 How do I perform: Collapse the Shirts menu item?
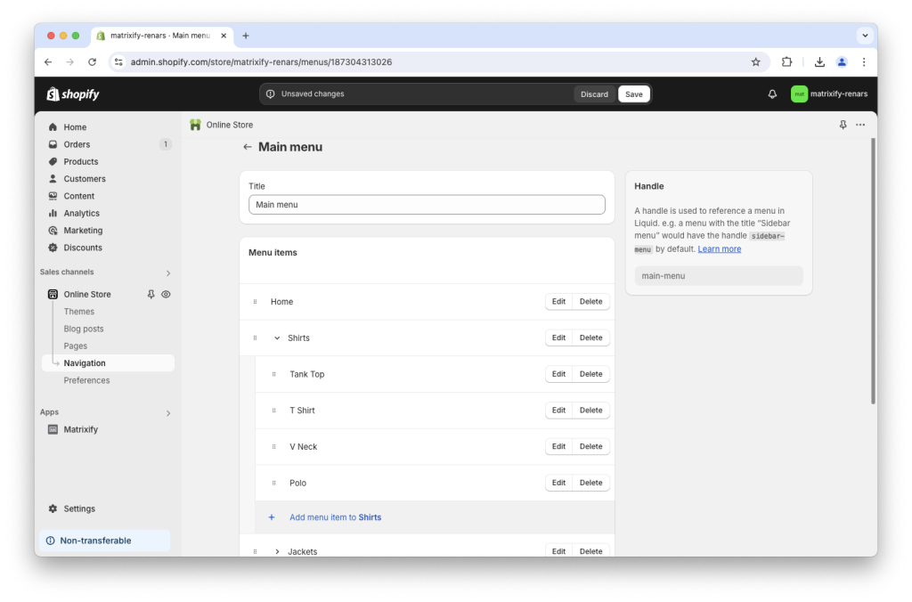click(275, 338)
